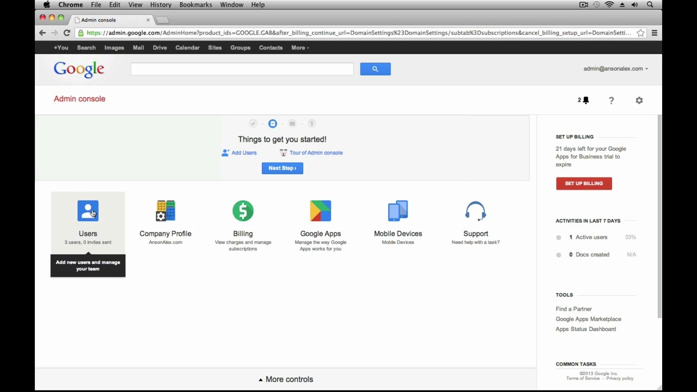Screen dimensions: 697x392
Task: Open the Apple menu
Action: (47, 5)
